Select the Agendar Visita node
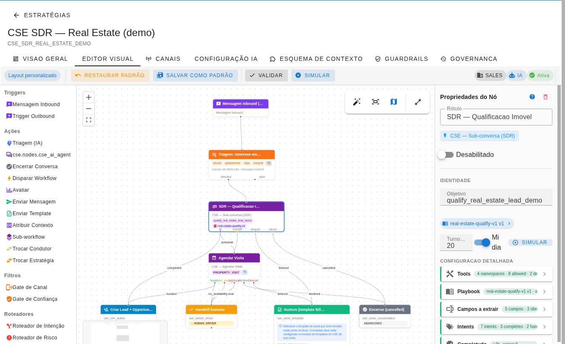 pos(234,268)
